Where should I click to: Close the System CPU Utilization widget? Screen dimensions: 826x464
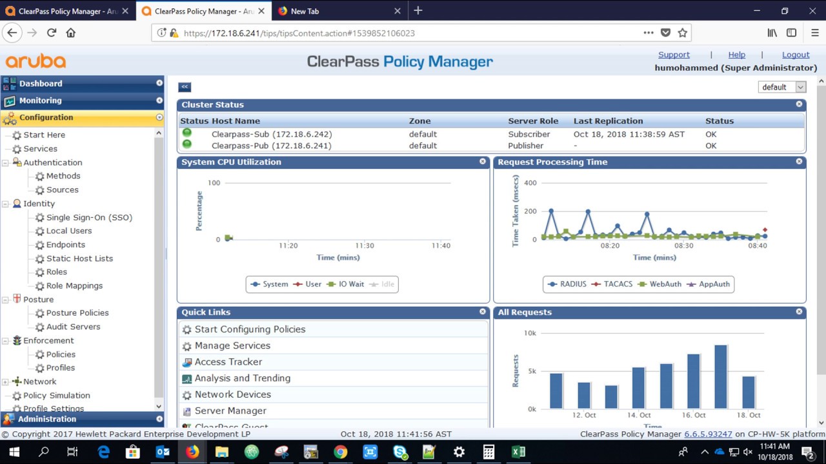point(483,162)
